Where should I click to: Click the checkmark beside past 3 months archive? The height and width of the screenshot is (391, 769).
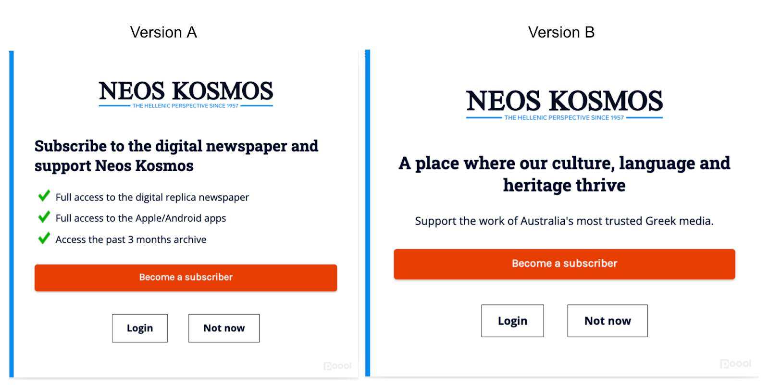click(44, 238)
